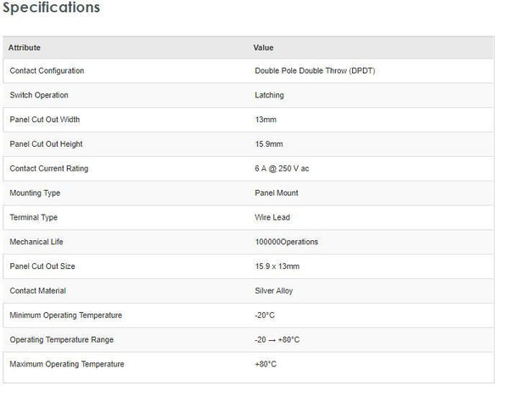509x397 pixels.
Task: Click the Wire Lead value
Action: pyautogui.click(x=272, y=218)
